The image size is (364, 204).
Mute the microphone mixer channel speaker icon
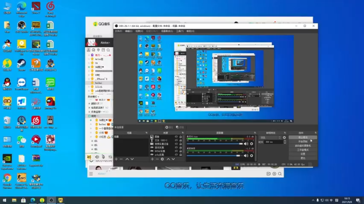pos(246,144)
